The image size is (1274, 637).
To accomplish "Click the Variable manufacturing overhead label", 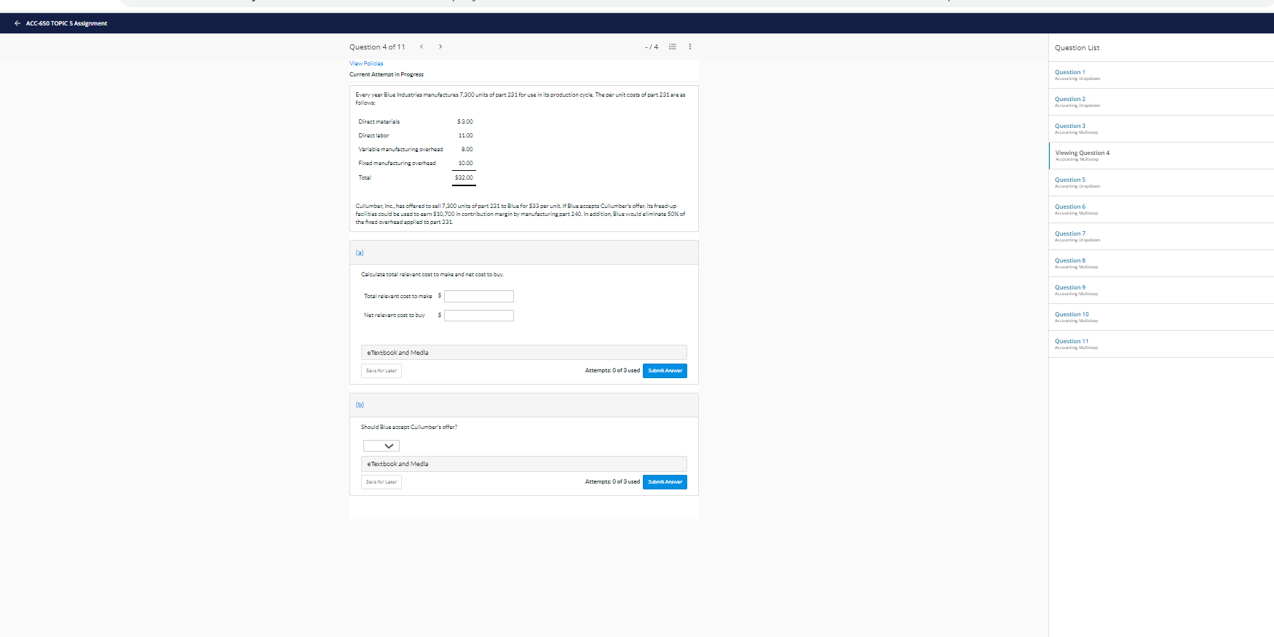I will coord(400,149).
